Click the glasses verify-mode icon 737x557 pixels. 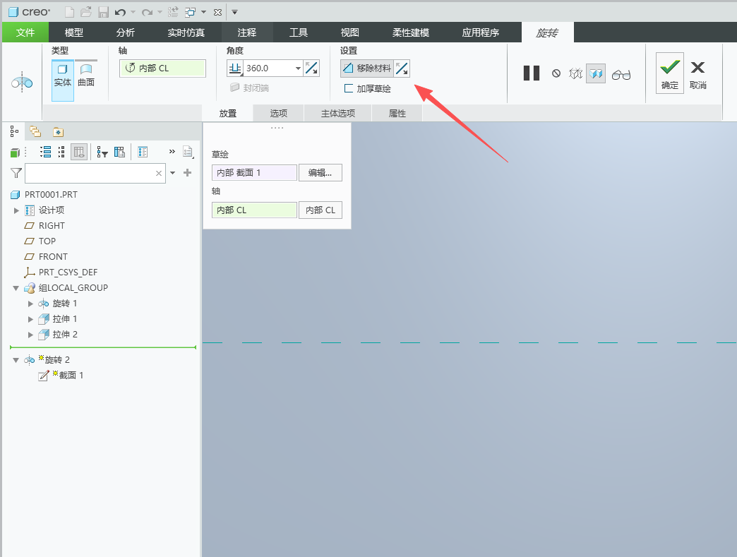621,74
